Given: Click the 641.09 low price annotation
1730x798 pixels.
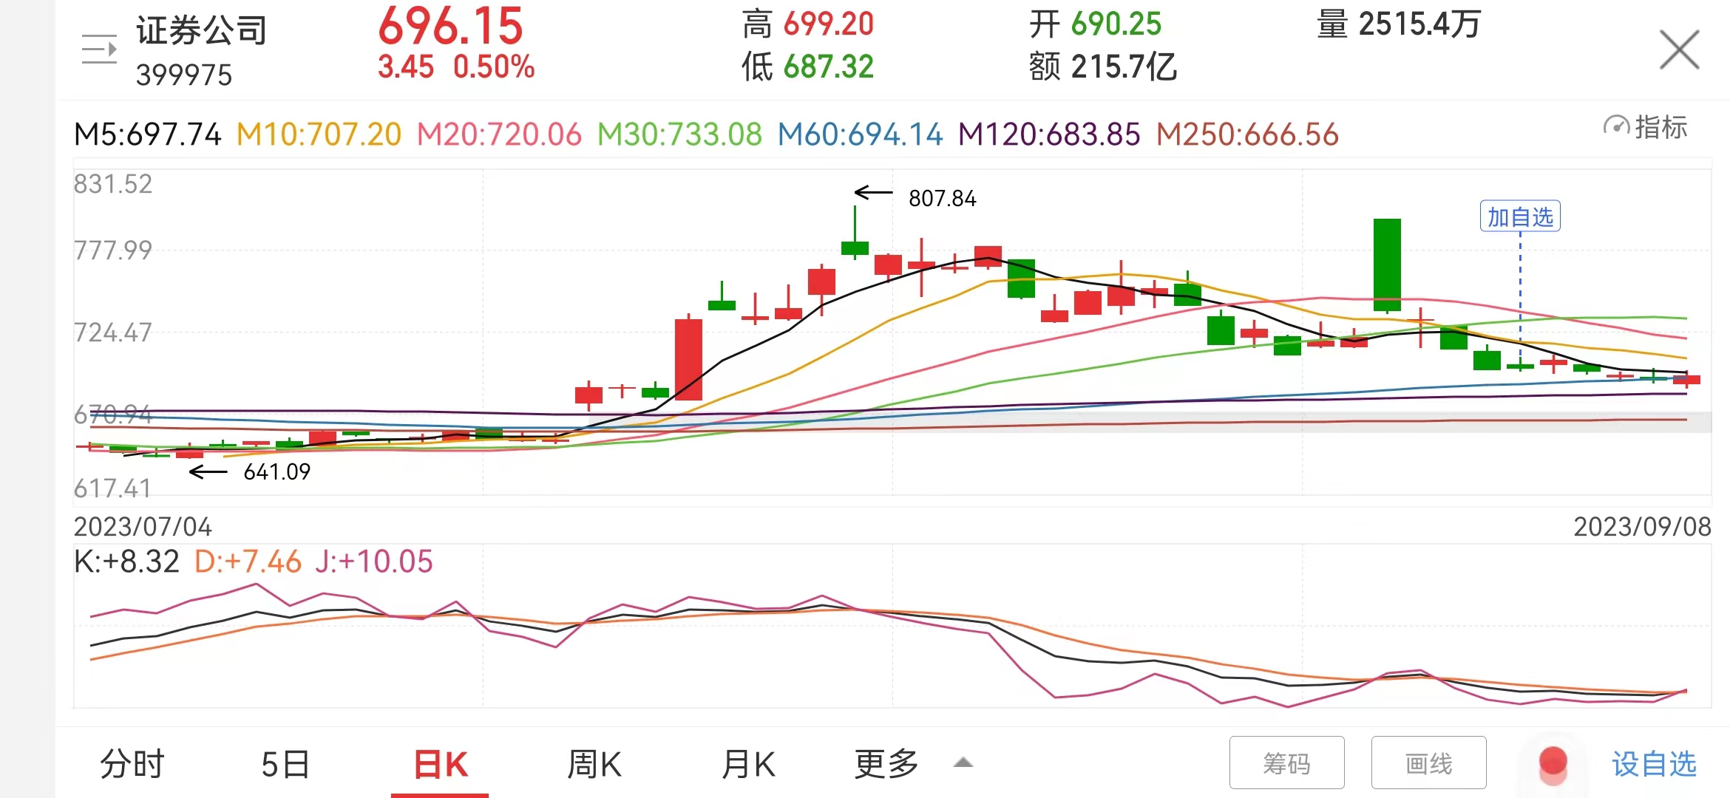Looking at the screenshot, I should 277,471.
